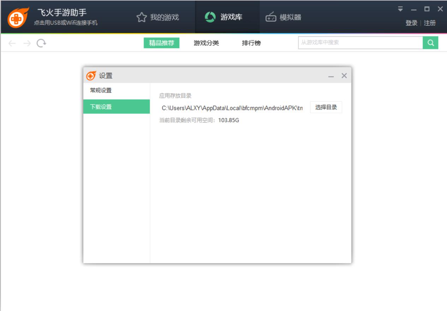The width and height of the screenshot is (447, 311).
Task: Minimize the 设置 dialog
Action: tap(331, 76)
